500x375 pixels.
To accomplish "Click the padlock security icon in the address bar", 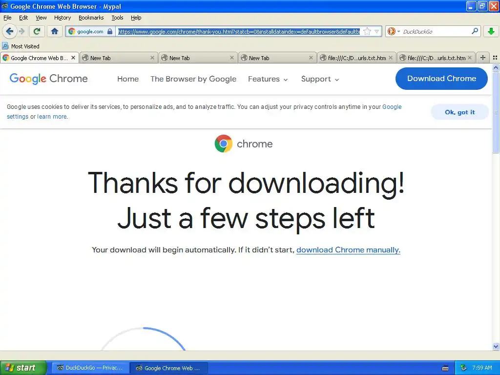I will coord(110,31).
